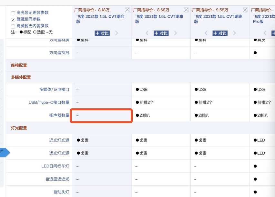Image resolution: width=275 pixels, height=197 pixels.
Task: Select the 自动头灯 parameter label
Action: click(x=61, y=192)
